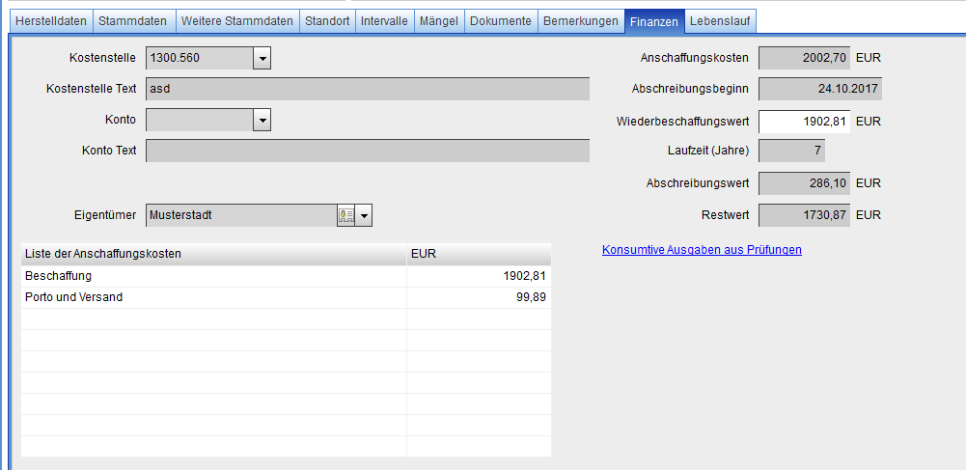Click the EUR column header
The width and height of the screenshot is (966, 470).
(478, 254)
